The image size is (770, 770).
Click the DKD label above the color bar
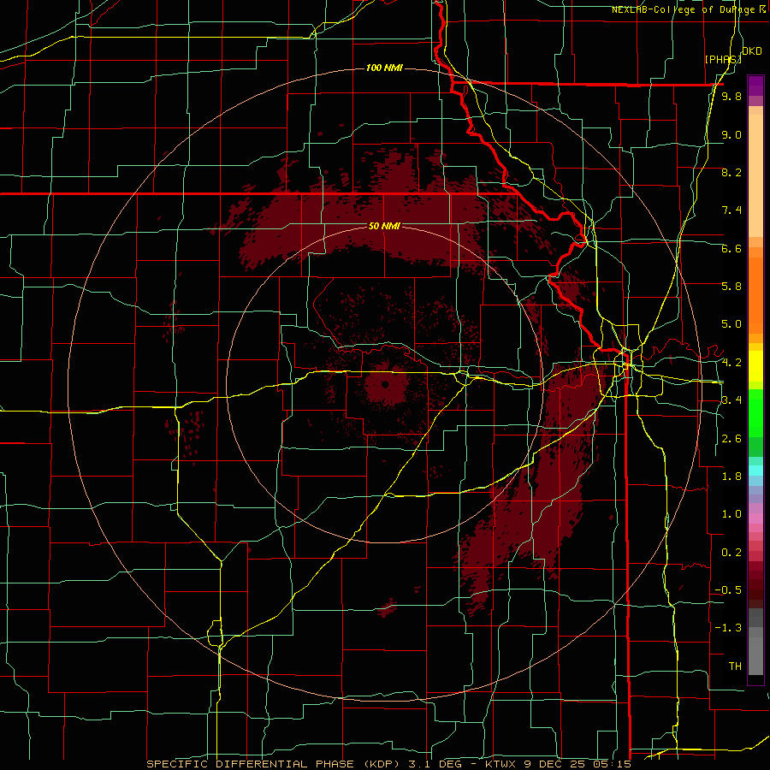pyautogui.click(x=752, y=51)
